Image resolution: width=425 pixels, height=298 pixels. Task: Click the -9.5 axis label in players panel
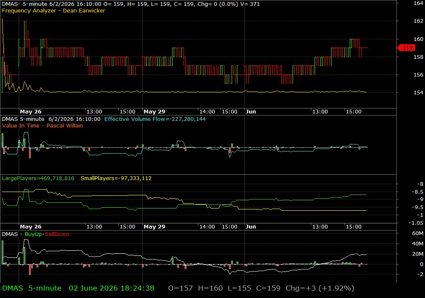[x=418, y=207]
